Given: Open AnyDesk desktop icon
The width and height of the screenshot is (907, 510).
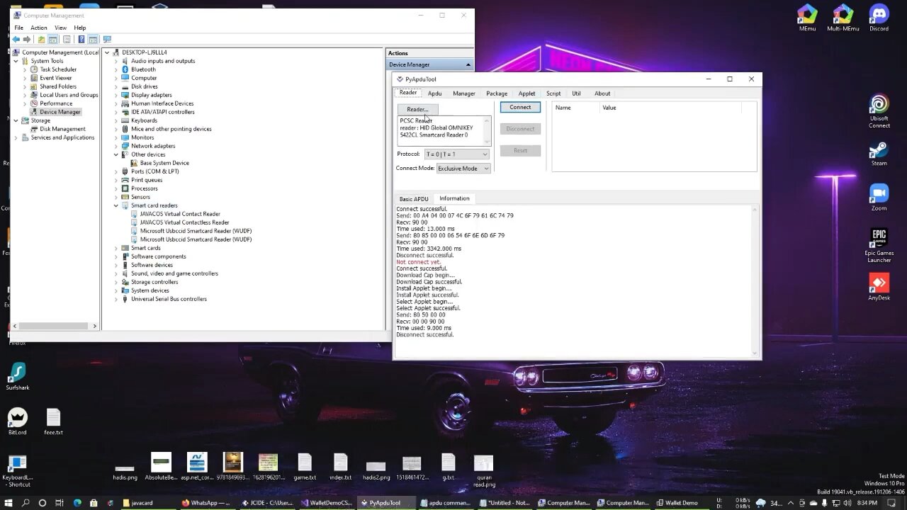Looking at the screenshot, I should [x=879, y=287].
